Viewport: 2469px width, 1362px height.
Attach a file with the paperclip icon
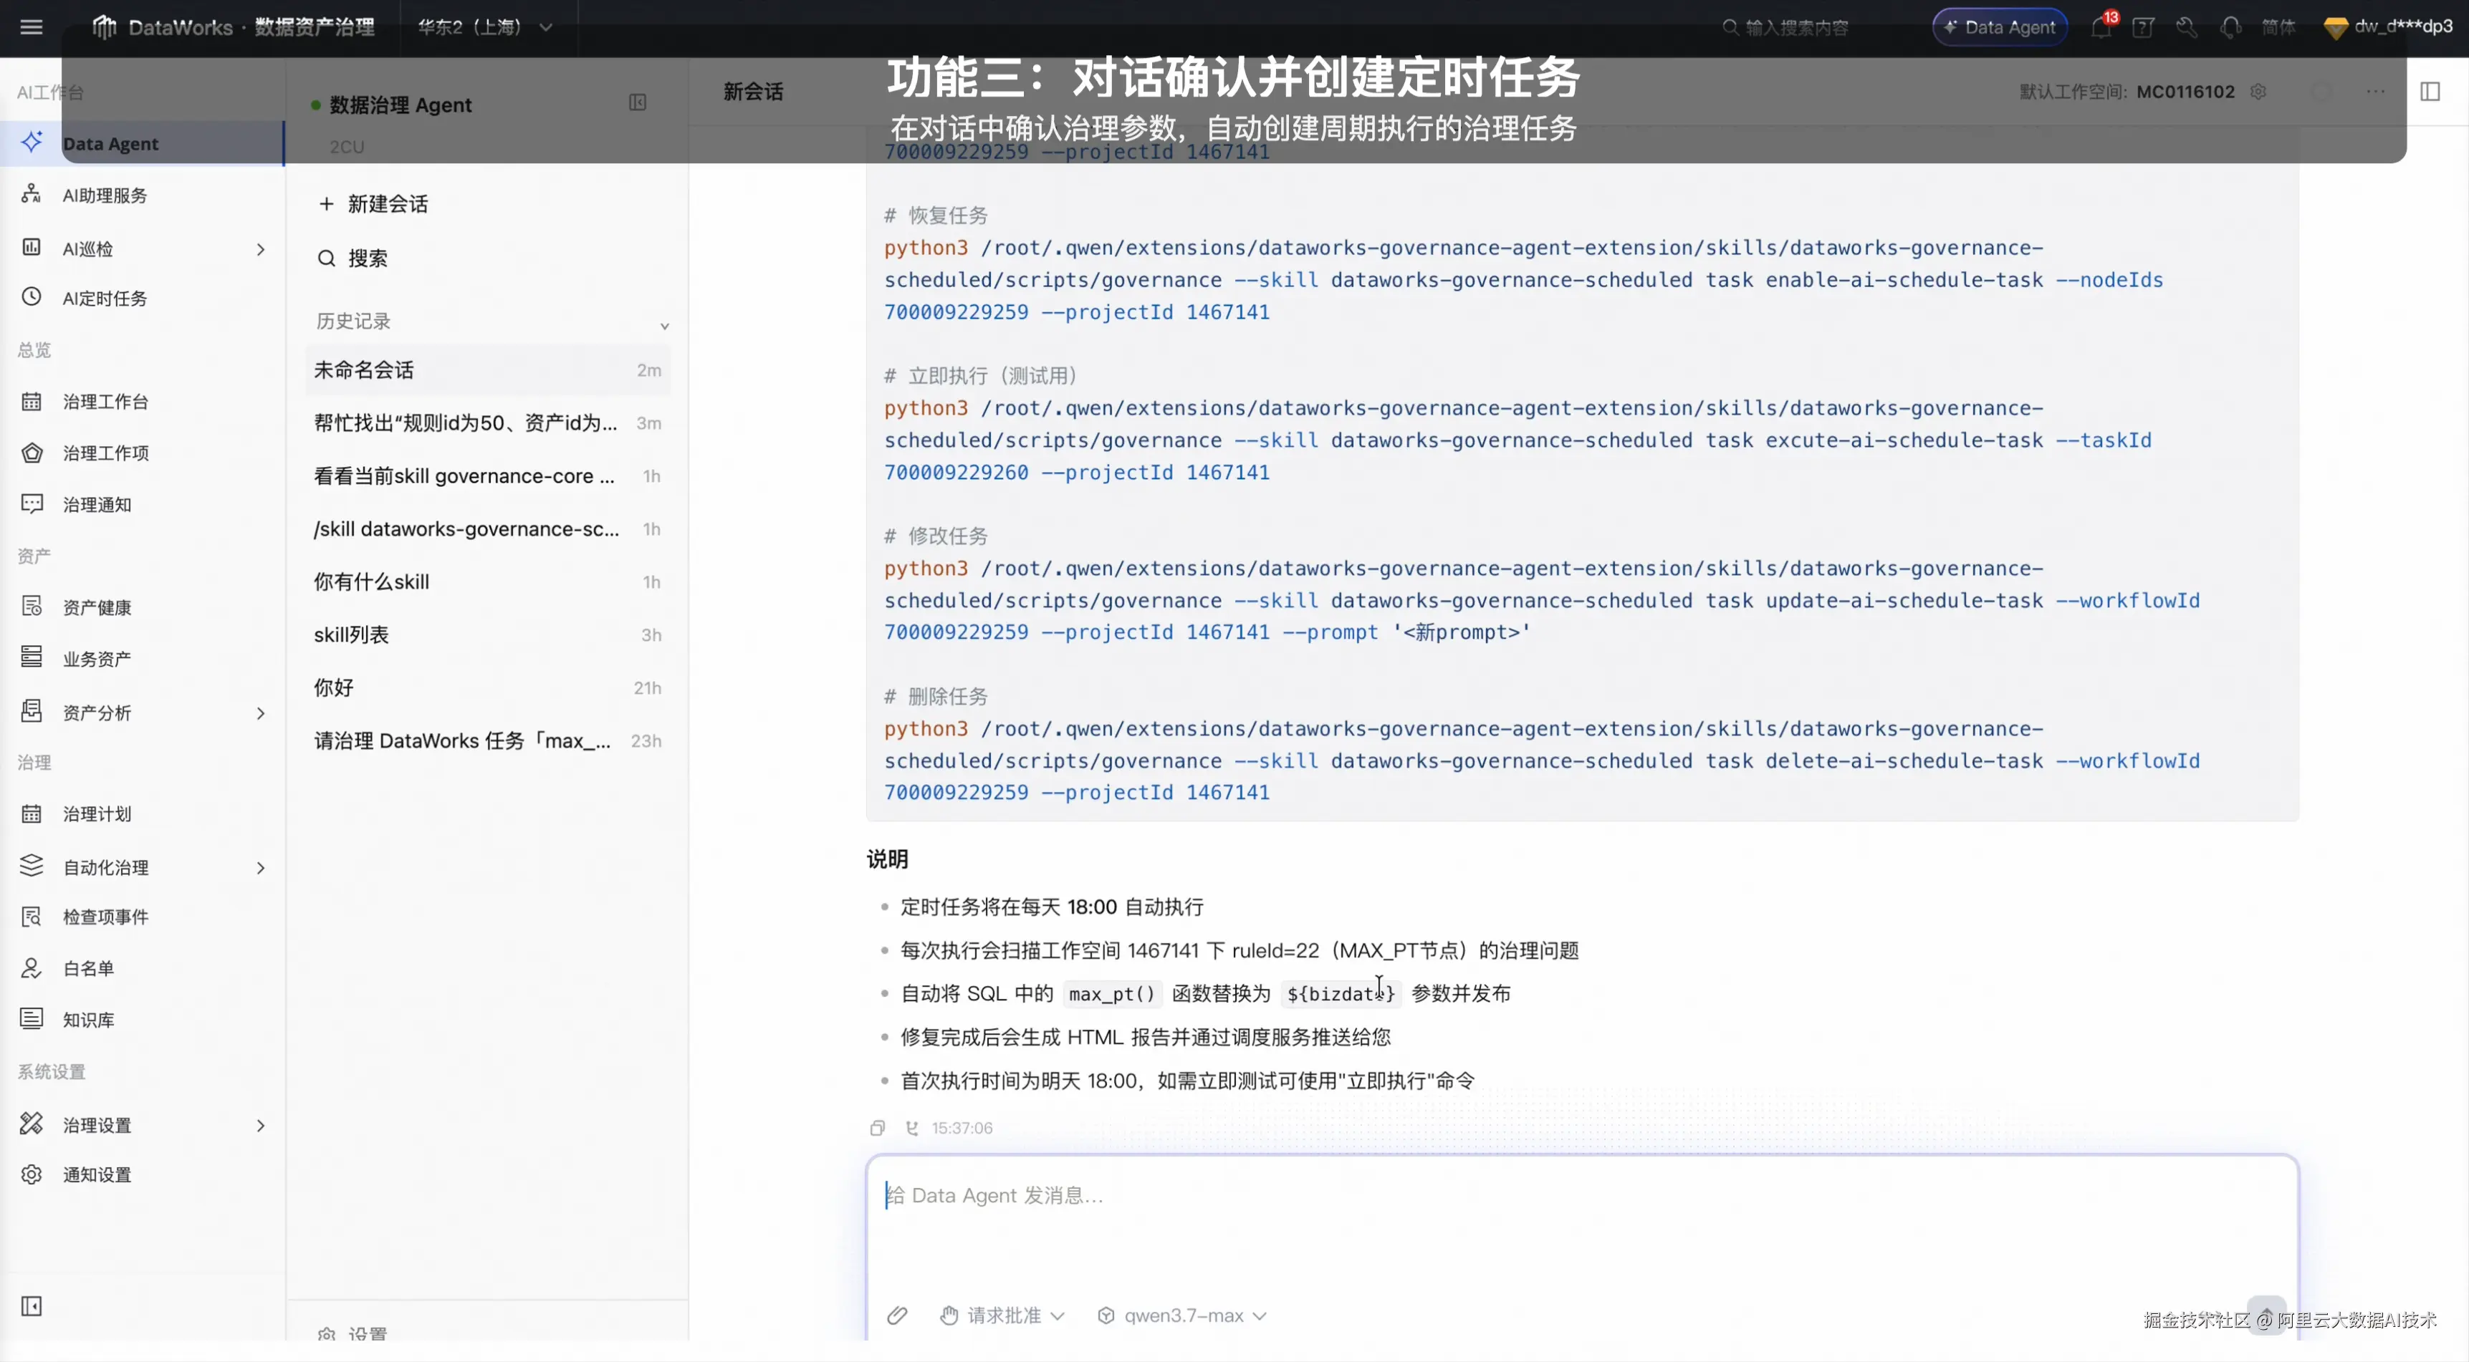pos(897,1315)
